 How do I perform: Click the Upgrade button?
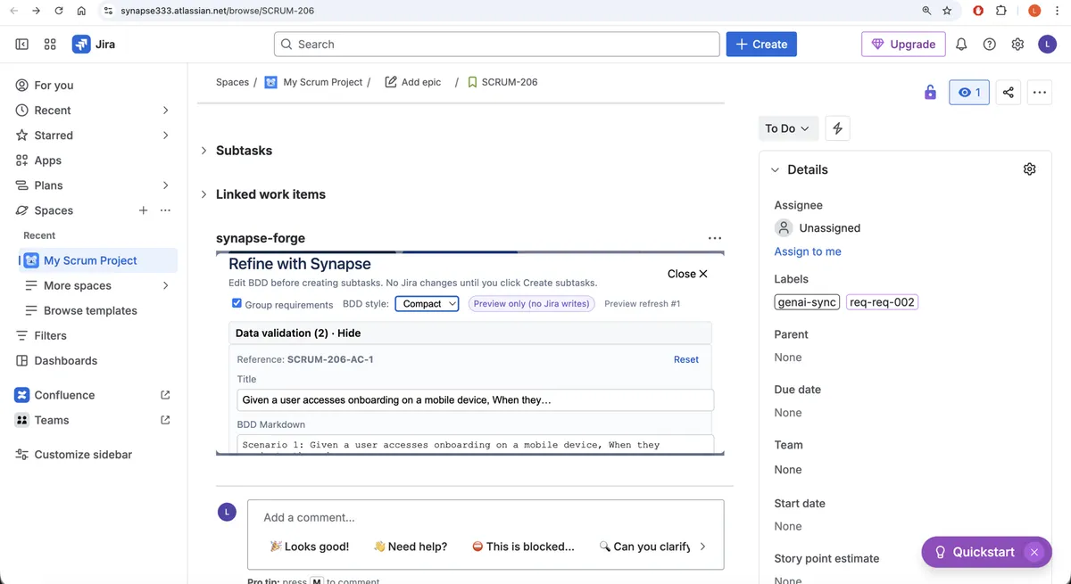coord(903,44)
